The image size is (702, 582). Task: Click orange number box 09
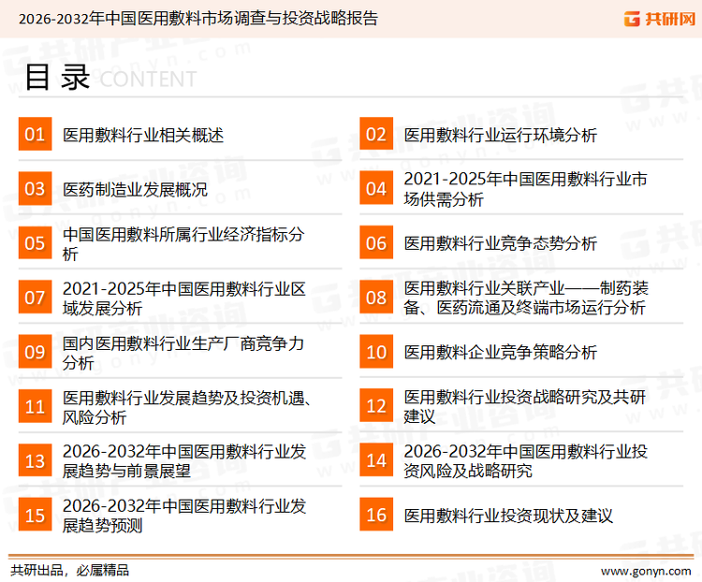coord(35,352)
